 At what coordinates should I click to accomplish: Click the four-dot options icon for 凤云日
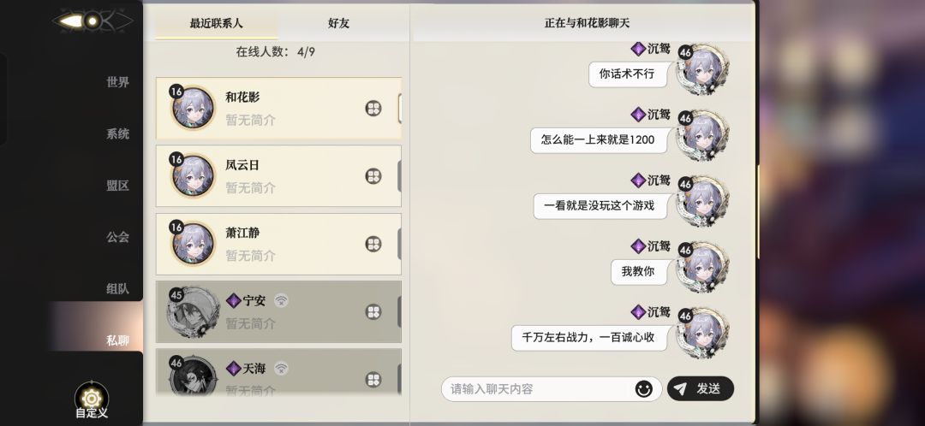373,176
